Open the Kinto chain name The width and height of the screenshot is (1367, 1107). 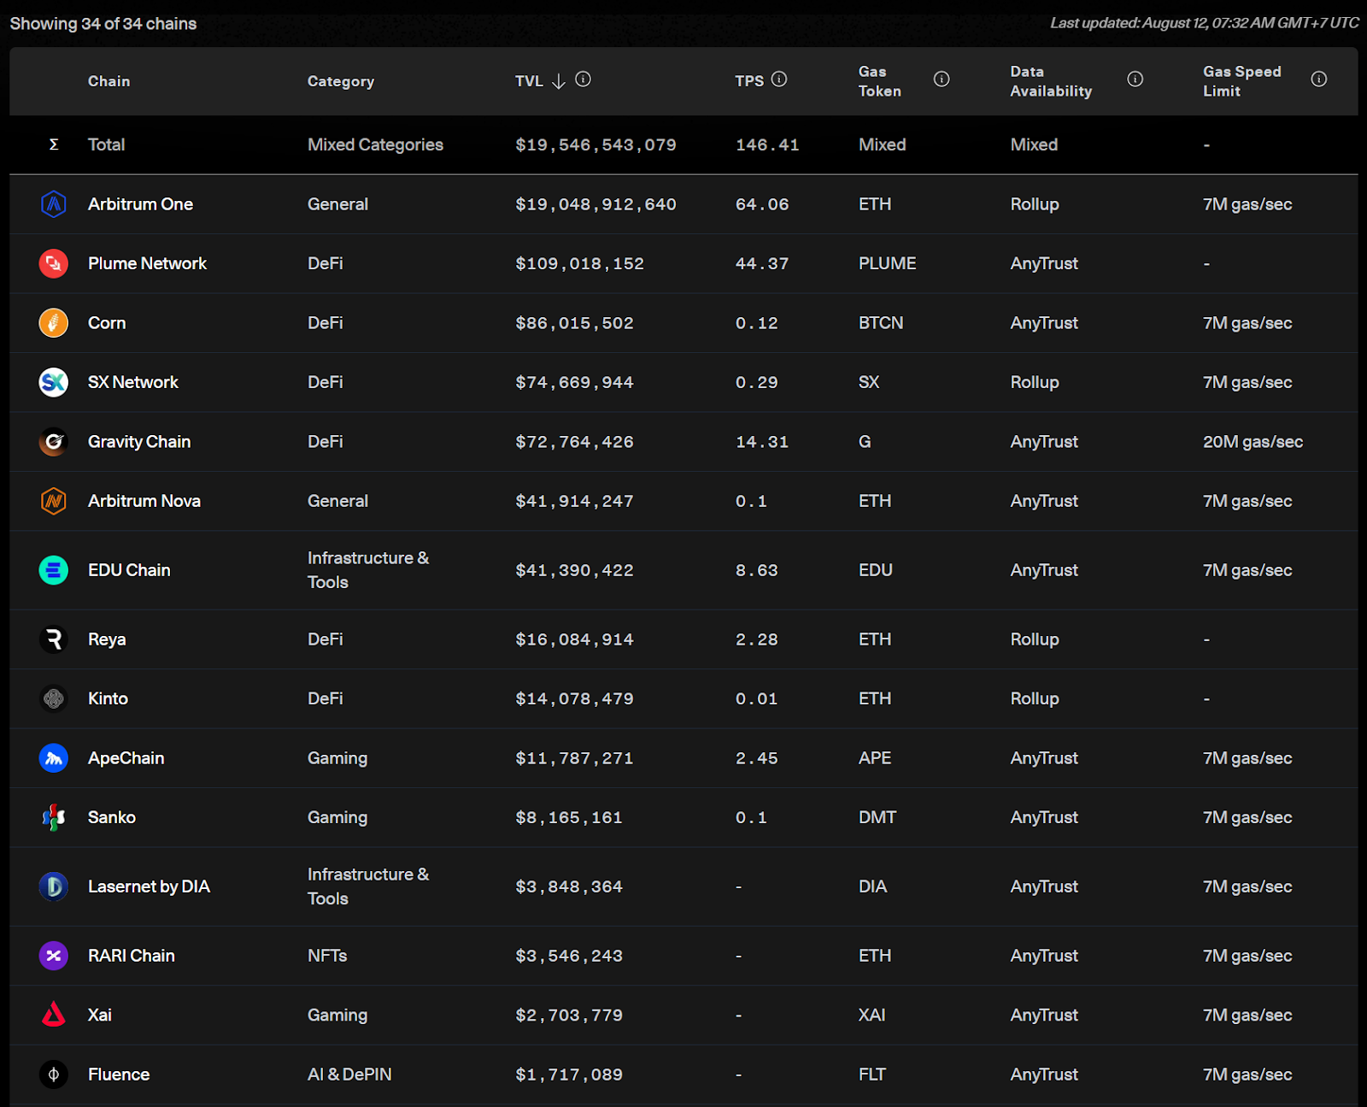pos(108,698)
